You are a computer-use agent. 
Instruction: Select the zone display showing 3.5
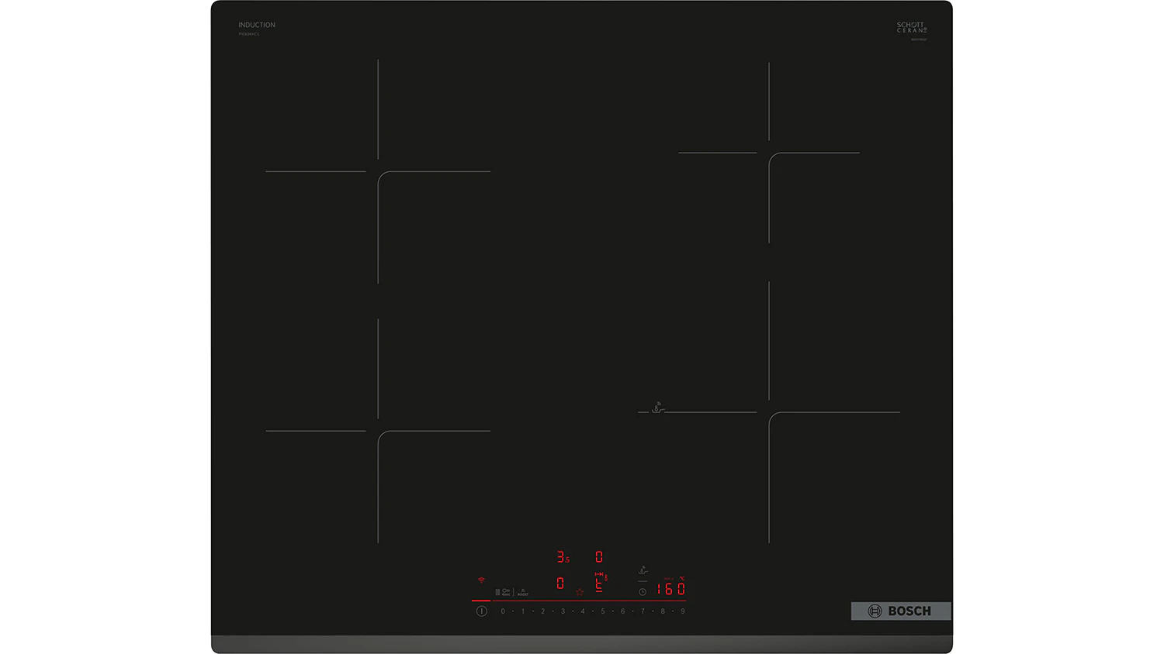563,557
